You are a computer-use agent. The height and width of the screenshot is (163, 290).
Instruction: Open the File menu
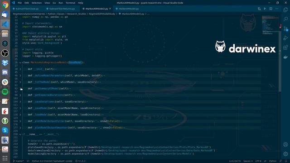click(19, 3)
